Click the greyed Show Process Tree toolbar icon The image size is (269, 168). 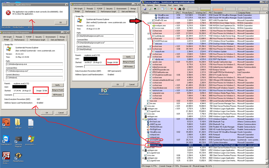click(158, 9)
